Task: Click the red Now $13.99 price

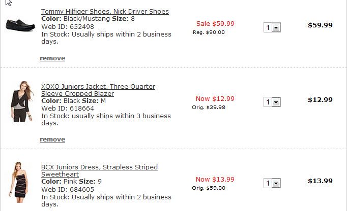Action: click(215, 180)
